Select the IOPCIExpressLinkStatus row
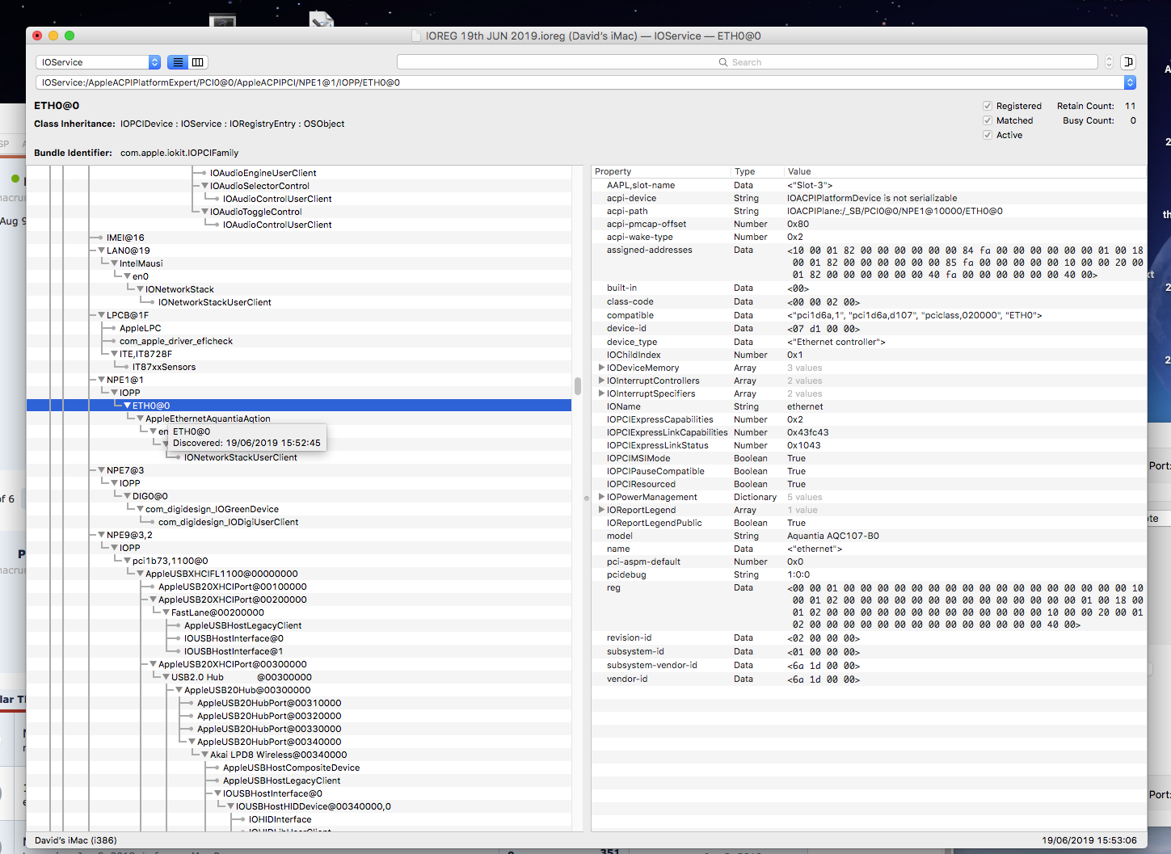 (869, 445)
